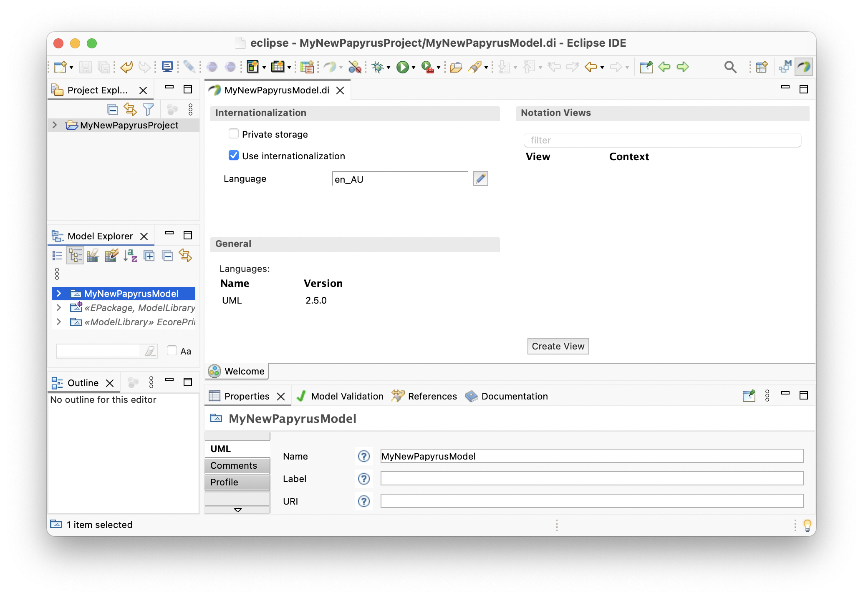Expand the ModelLibrary EcorePrimitiveTypes node

(59, 322)
